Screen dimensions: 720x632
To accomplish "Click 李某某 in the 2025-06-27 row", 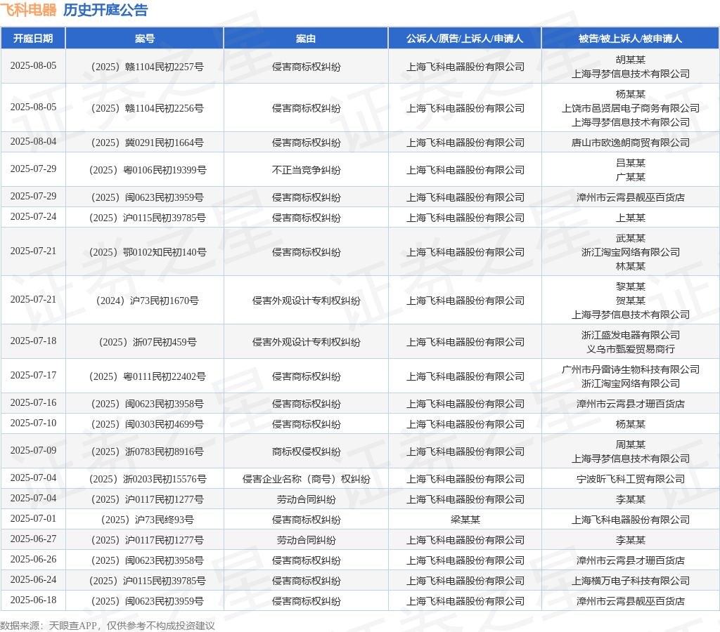I will [x=631, y=540].
